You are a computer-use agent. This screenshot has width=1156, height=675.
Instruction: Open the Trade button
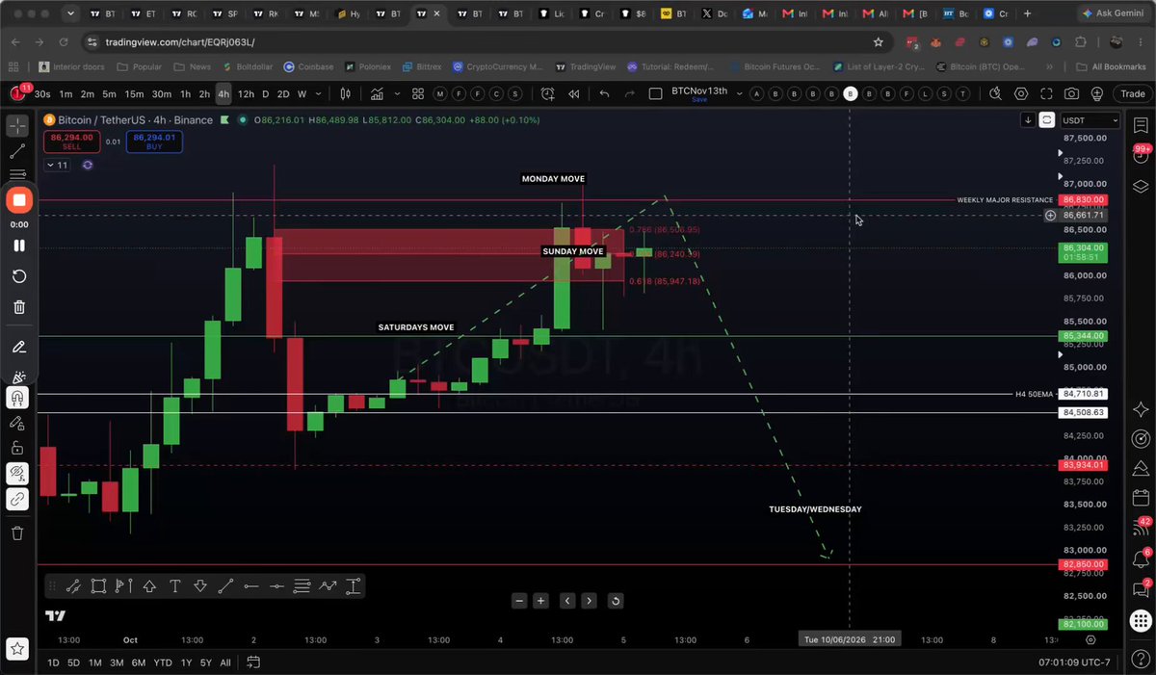[1132, 93]
